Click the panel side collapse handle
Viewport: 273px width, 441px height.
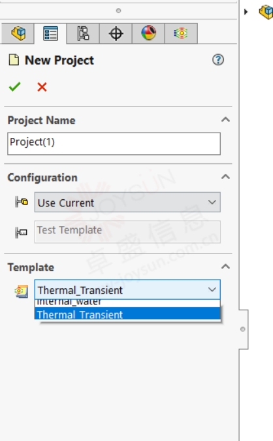point(243,329)
